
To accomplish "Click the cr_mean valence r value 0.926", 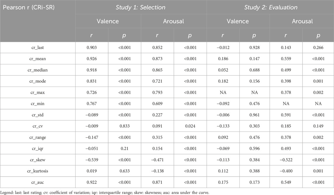I will point(92,59).
